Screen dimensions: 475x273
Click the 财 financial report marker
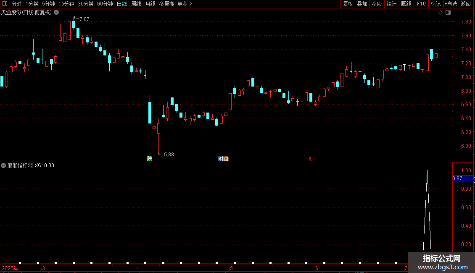(221, 159)
